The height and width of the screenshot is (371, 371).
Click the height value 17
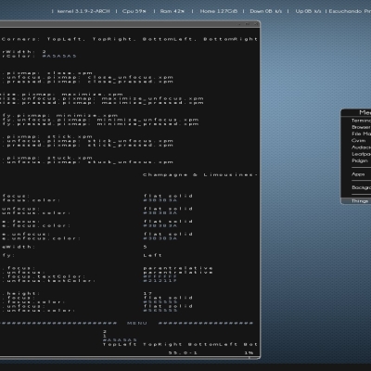pyautogui.click(x=147, y=293)
